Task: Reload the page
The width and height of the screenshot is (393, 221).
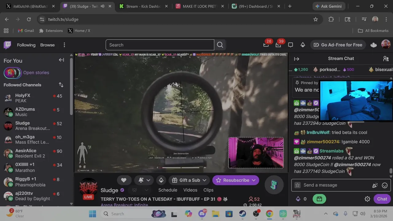Action: (x=29, y=19)
